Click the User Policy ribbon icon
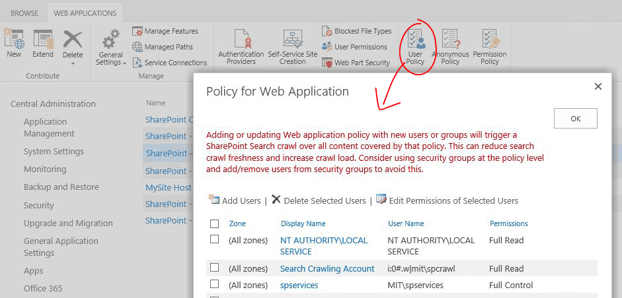This screenshot has width=622, height=298. coord(415,39)
